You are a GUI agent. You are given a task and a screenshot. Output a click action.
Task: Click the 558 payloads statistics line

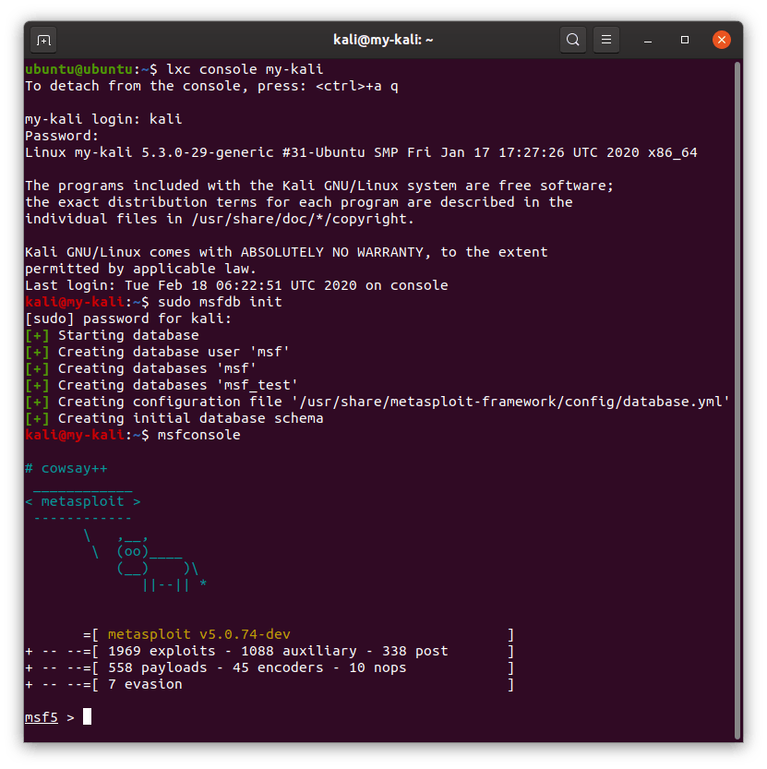(257, 667)
